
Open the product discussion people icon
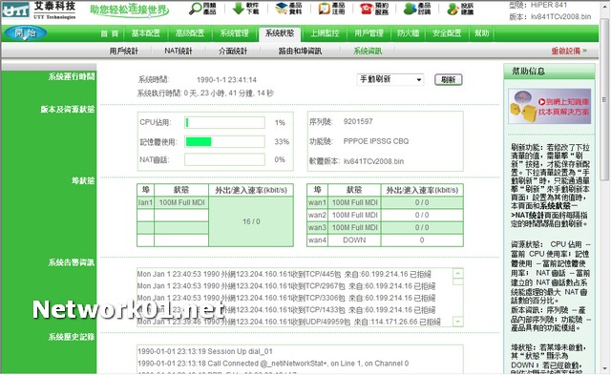click(410, 9)
